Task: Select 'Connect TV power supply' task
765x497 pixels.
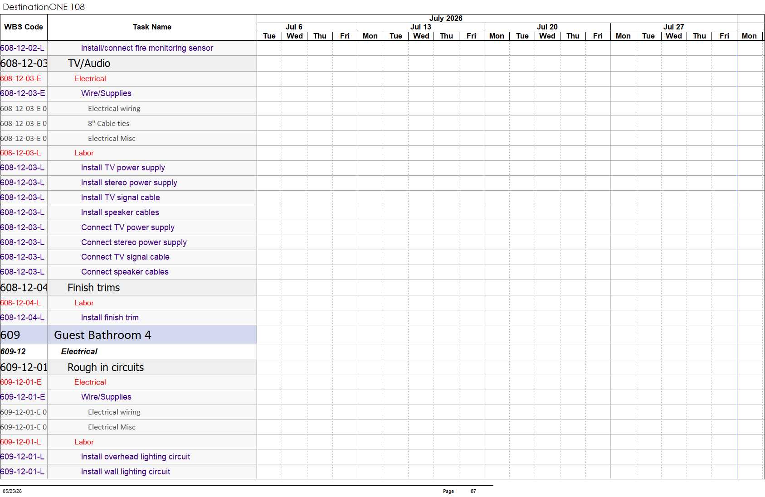Action: tap(128, 227)
